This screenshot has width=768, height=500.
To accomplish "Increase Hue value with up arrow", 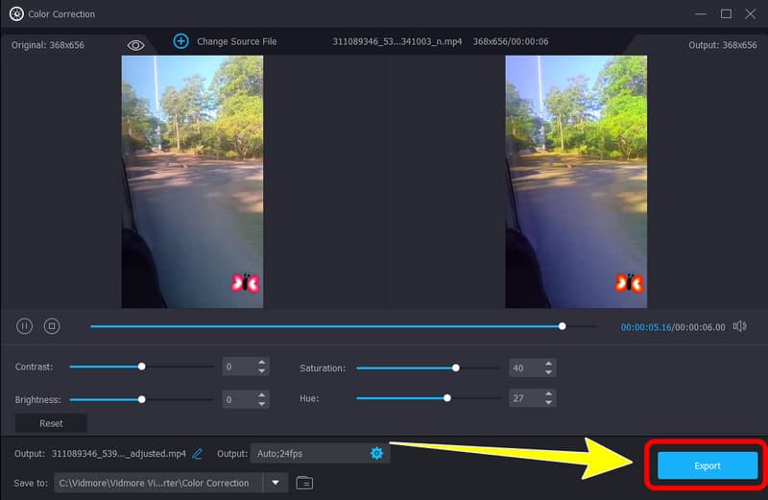I will click(x=549, y=393).
